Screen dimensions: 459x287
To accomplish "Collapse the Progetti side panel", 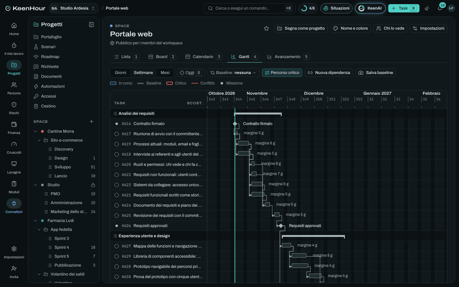I will click(91, 25).
